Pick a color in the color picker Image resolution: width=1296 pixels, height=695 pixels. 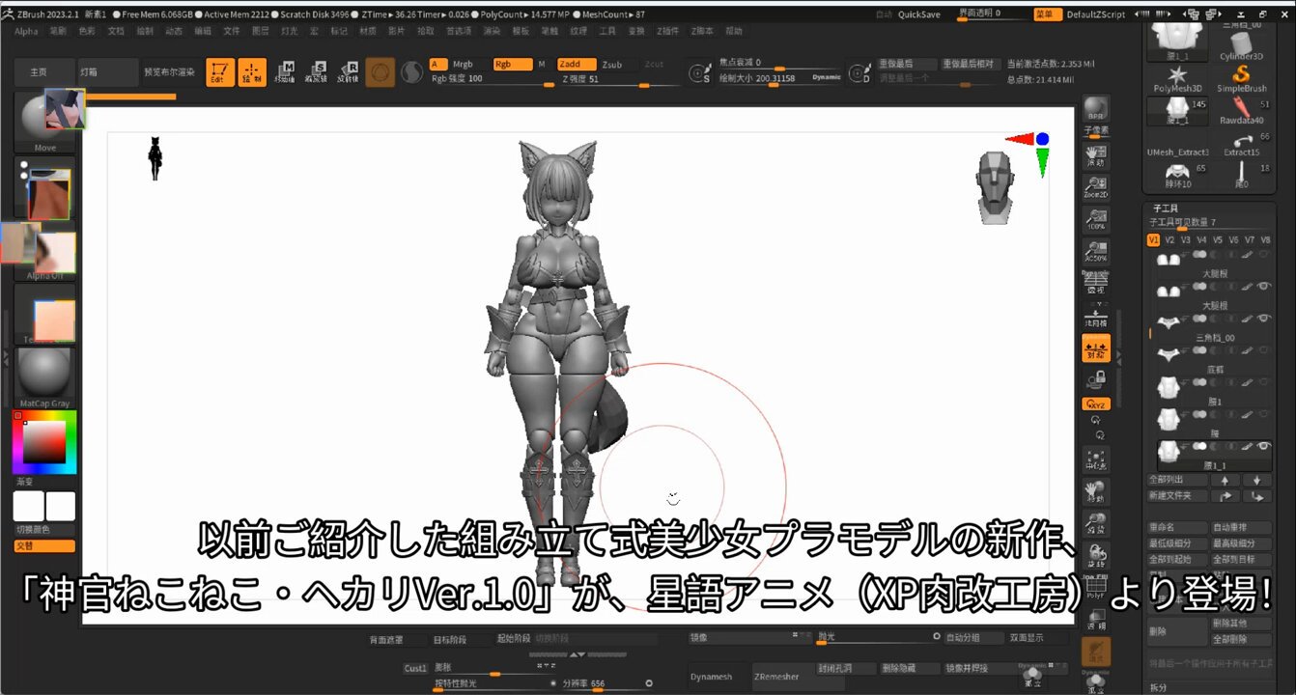coord(44,442)
